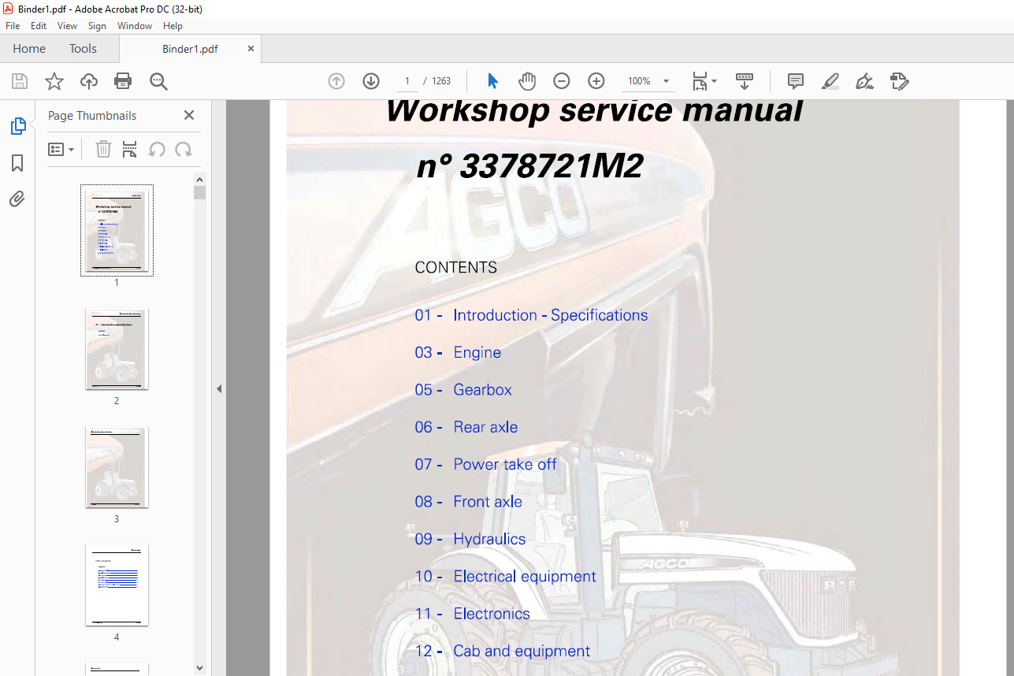Open the Page Thumbnails sidebar icon
Image resolution: width=1014 pixels, height=676 pixels.
[17, 126]
